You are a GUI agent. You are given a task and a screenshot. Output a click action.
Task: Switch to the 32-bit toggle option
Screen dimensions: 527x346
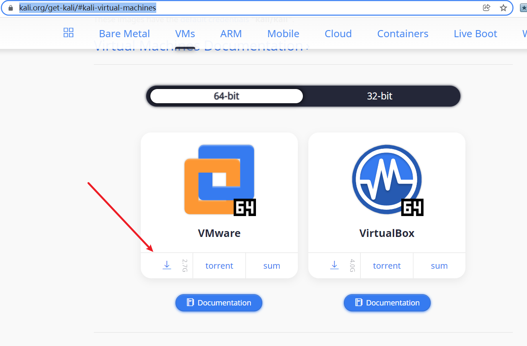click(380, 96)
